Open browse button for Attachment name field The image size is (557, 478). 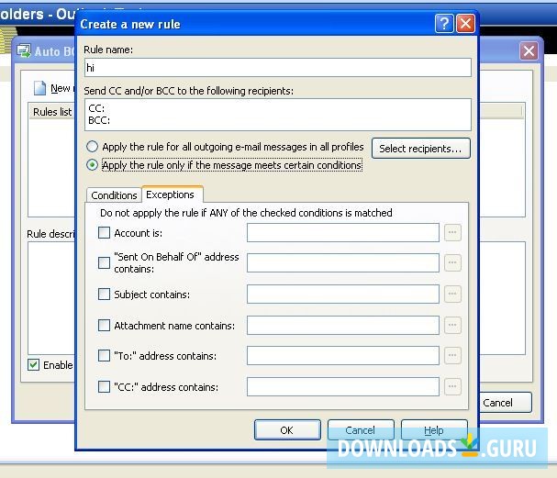tap(452, 326)
